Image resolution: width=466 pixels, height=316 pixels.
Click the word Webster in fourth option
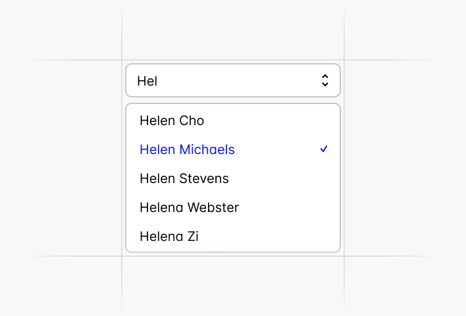coord(213,207)
